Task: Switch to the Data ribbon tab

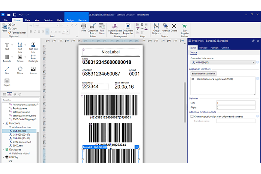Action: (27, 20)
